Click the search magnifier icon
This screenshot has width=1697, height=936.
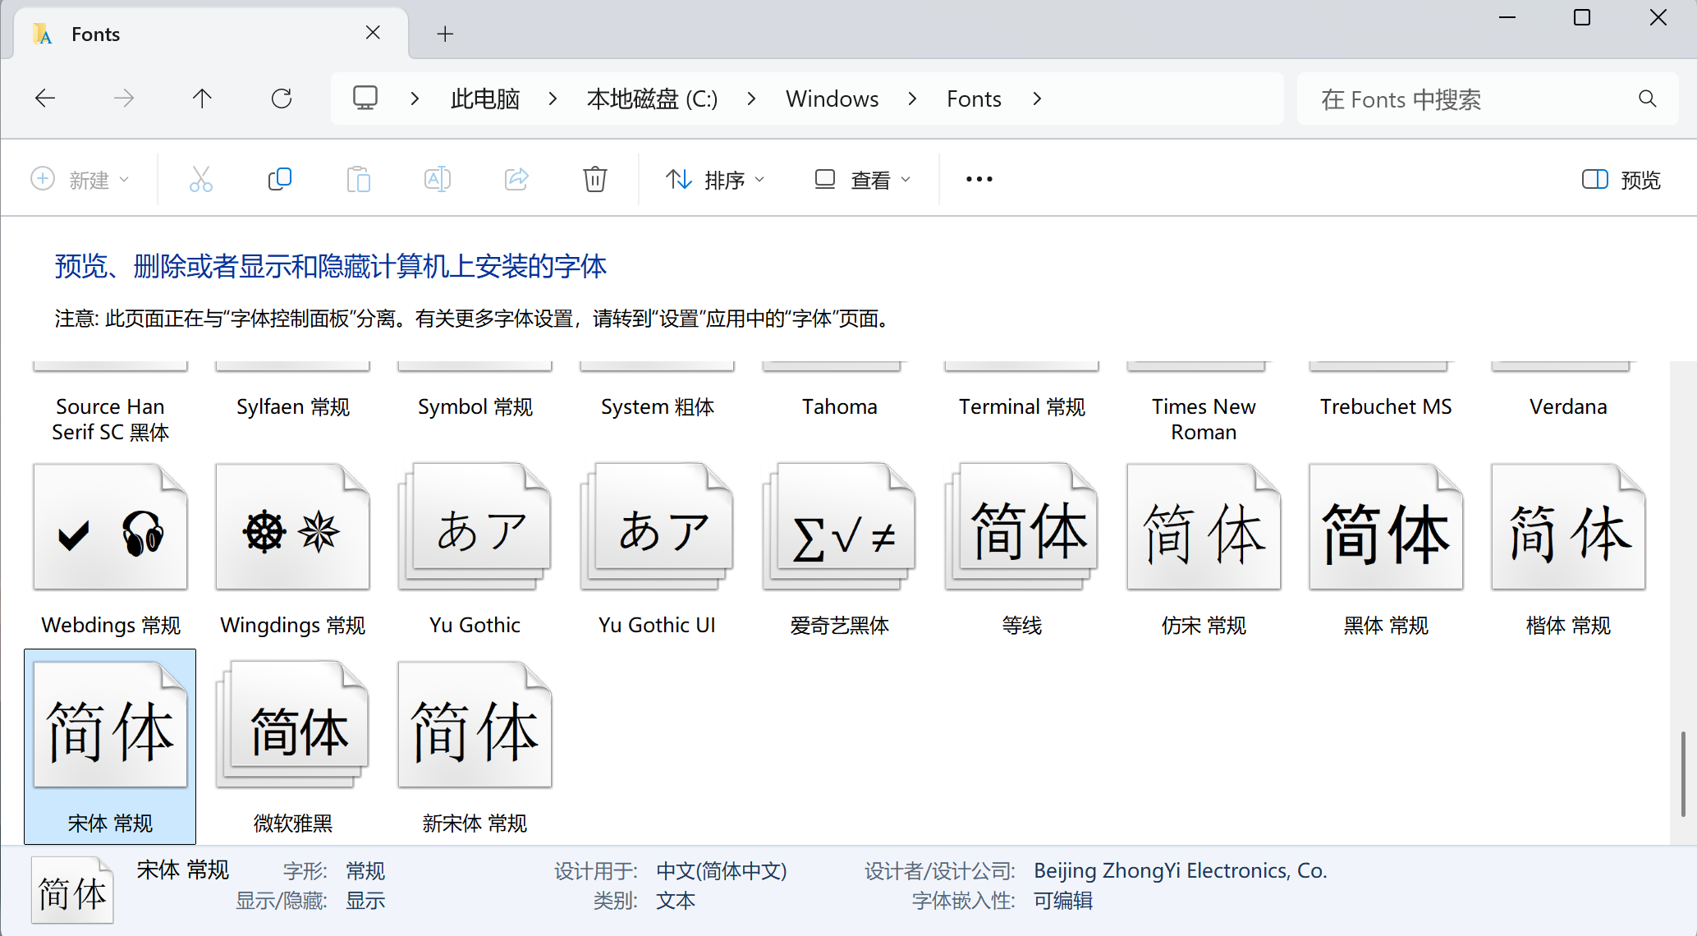pyautogui.click(x=1647, y=99)
